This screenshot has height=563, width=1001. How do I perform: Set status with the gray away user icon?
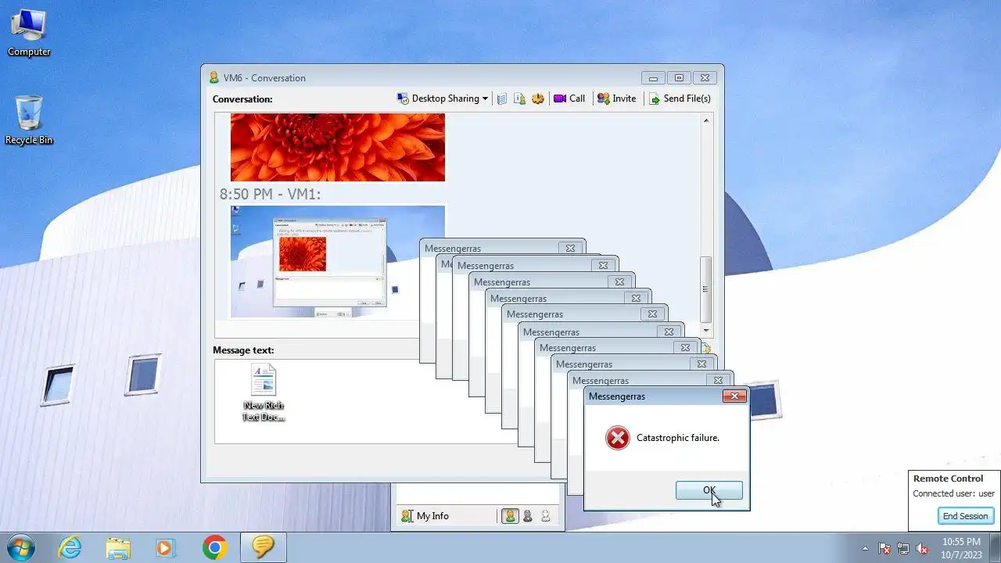point(528,516)
